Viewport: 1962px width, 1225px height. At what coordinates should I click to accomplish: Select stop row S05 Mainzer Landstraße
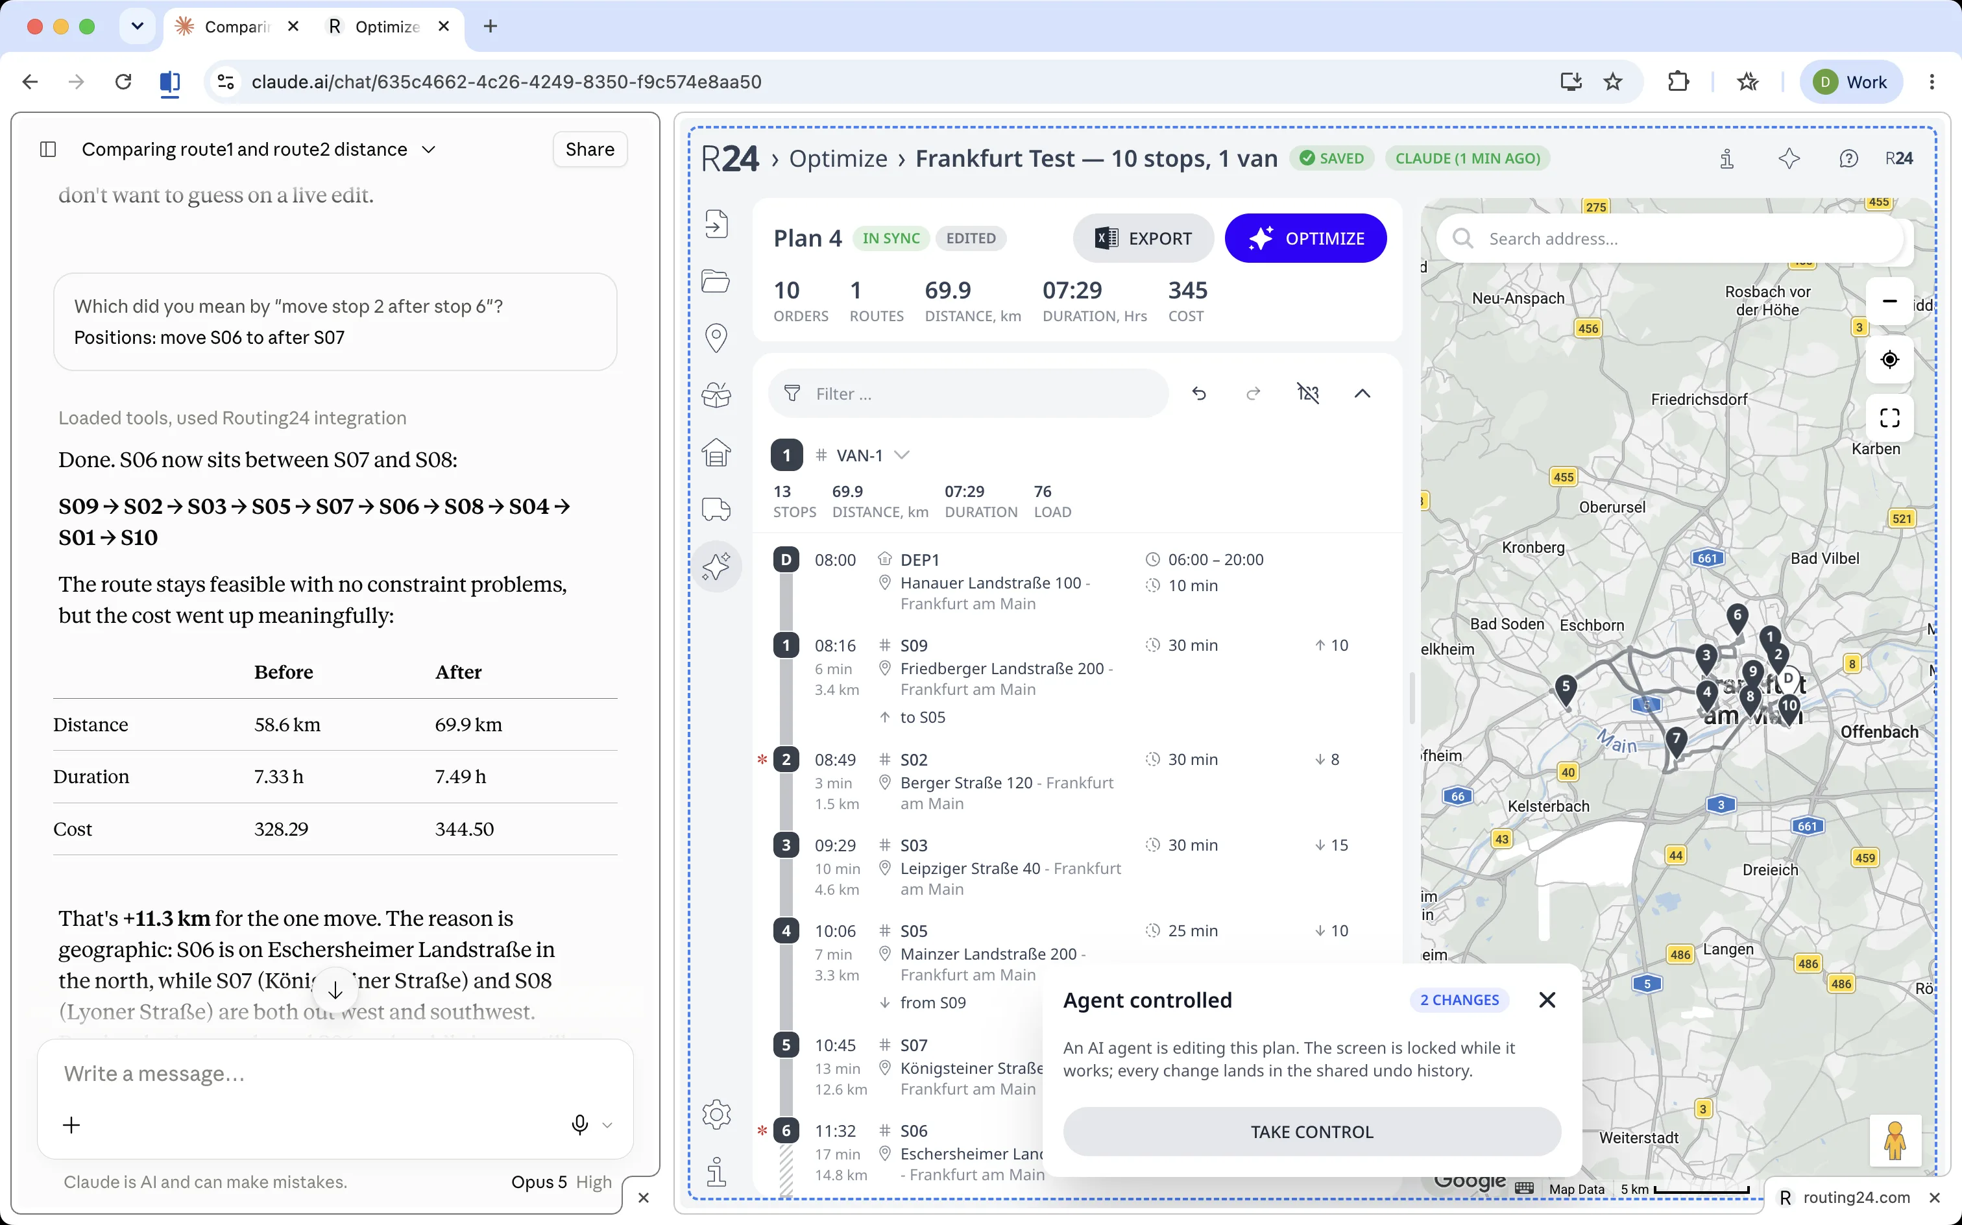click(1078, 965)
